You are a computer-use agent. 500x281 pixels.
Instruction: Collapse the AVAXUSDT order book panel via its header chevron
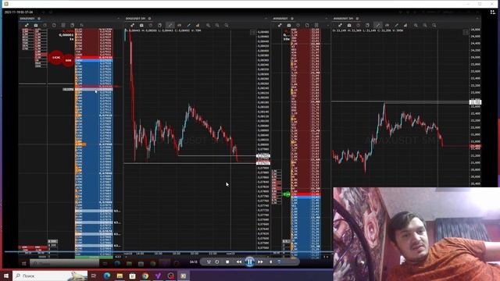click(x=327, y=19)
